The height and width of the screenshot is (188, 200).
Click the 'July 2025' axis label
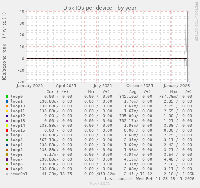click(x=103, y=86)
